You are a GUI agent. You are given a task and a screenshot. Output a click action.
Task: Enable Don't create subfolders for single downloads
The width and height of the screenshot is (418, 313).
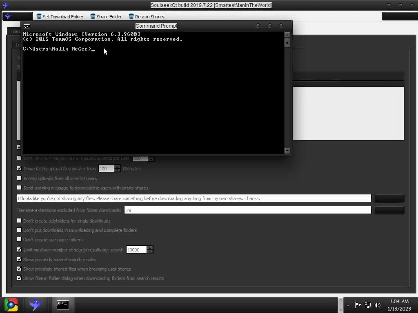click(19, 220)
